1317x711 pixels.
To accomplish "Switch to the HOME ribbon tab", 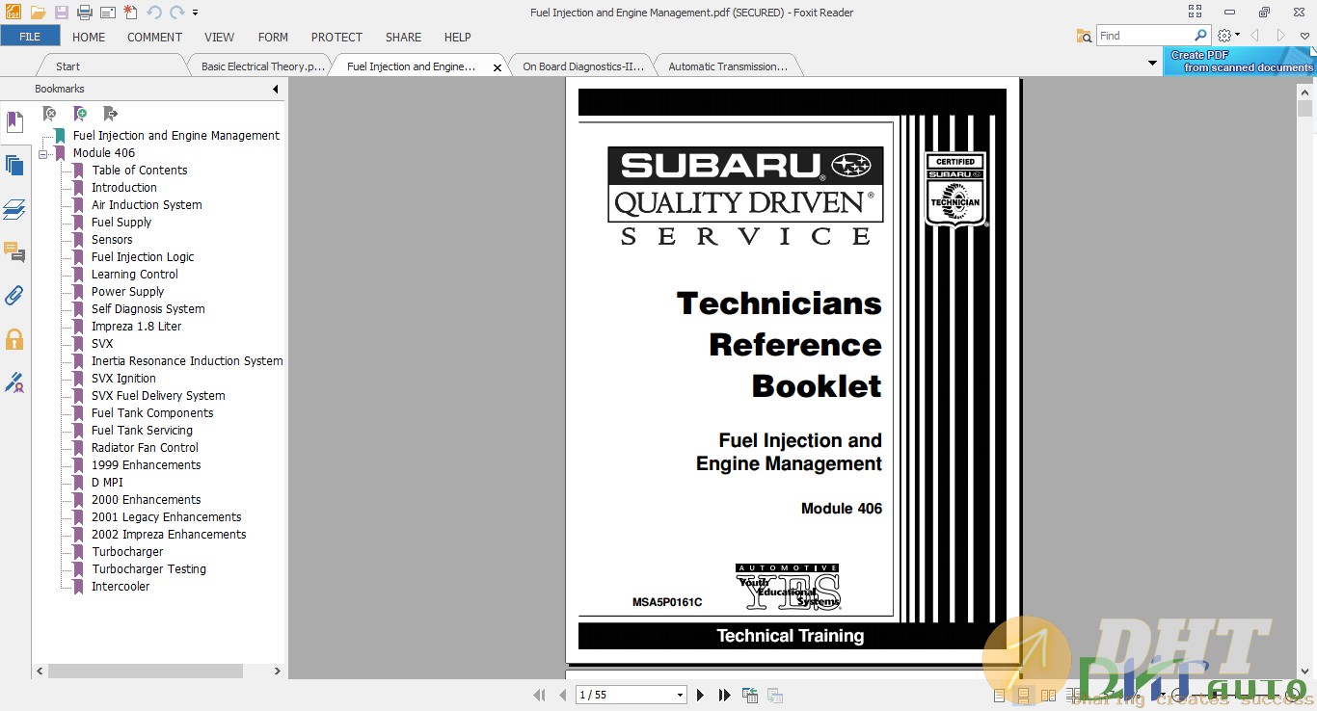I will (x=89, y=37).
